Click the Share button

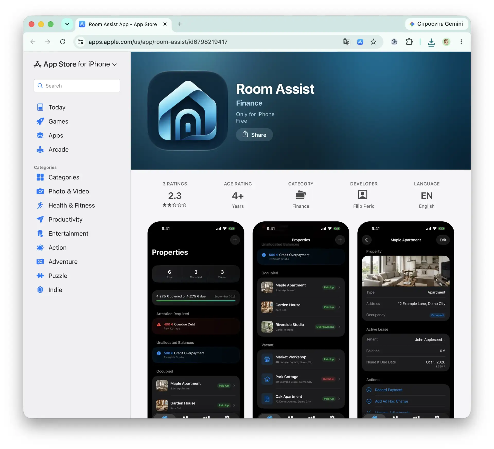point(254,135)
